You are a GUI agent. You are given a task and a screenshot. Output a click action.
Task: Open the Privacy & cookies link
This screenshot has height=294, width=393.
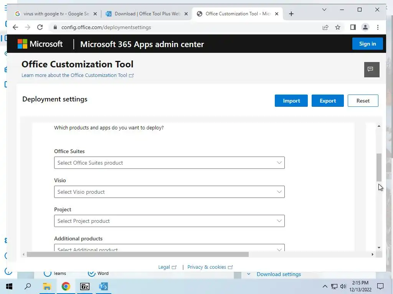210,267
